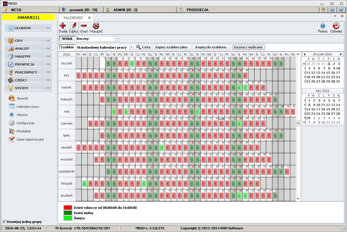
Task: Select the KALENDARZ tab
Action: (73, 18)
